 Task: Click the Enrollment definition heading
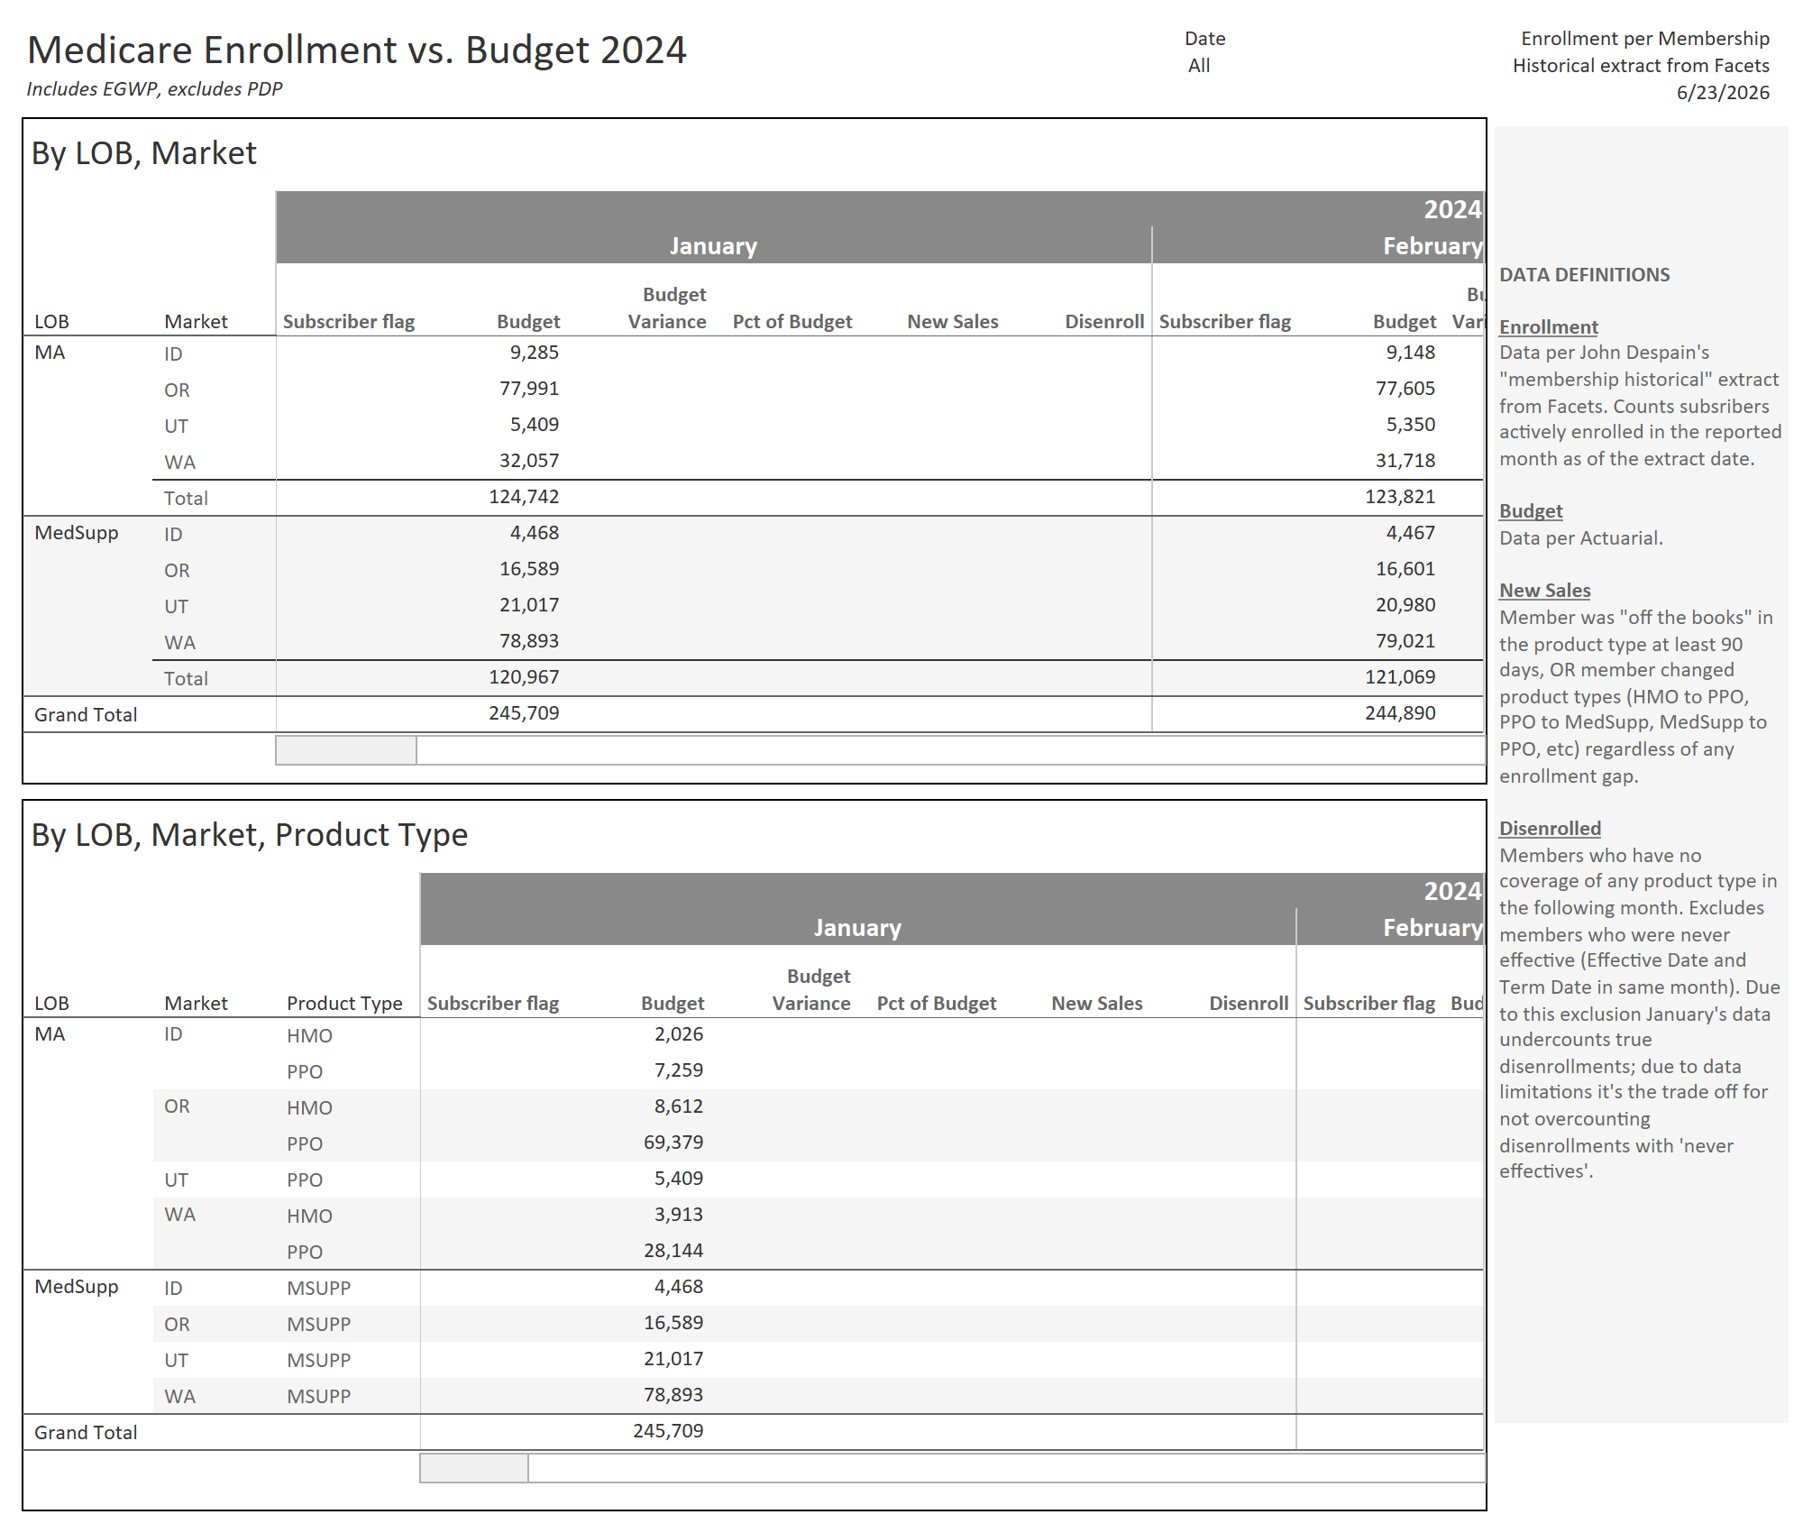1548,327
